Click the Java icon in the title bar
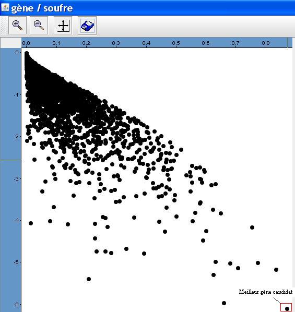The width and height of the screenshot is (295, 312). pos(5,7)
